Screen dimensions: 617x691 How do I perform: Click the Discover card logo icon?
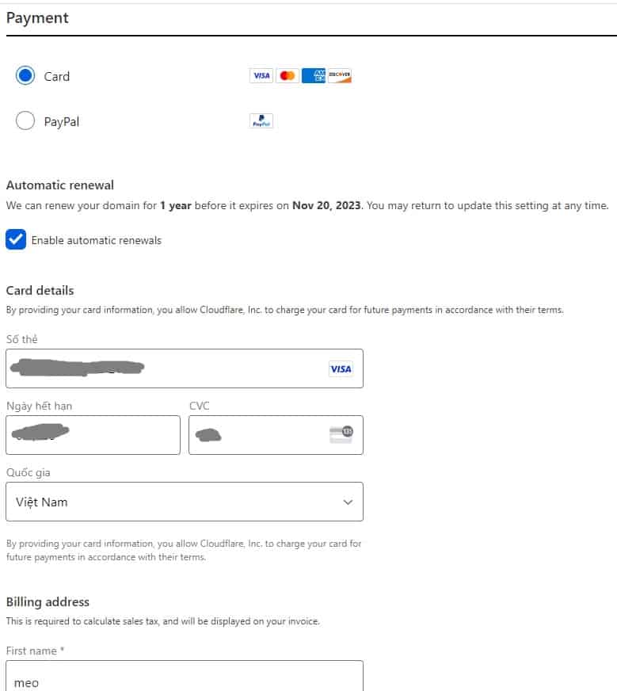coord(340,76)
